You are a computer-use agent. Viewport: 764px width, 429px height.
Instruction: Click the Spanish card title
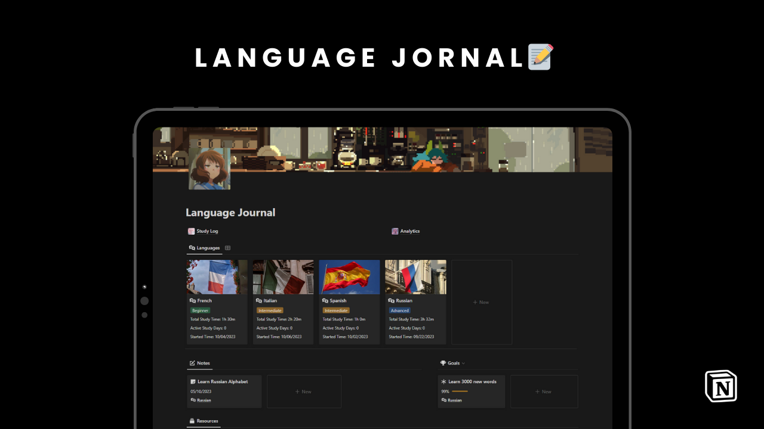(x=338, y=301)
